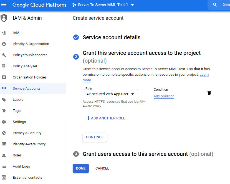230x184 pixels.
Task: Click the blue checkmark step icon
Action: (76, 37)
